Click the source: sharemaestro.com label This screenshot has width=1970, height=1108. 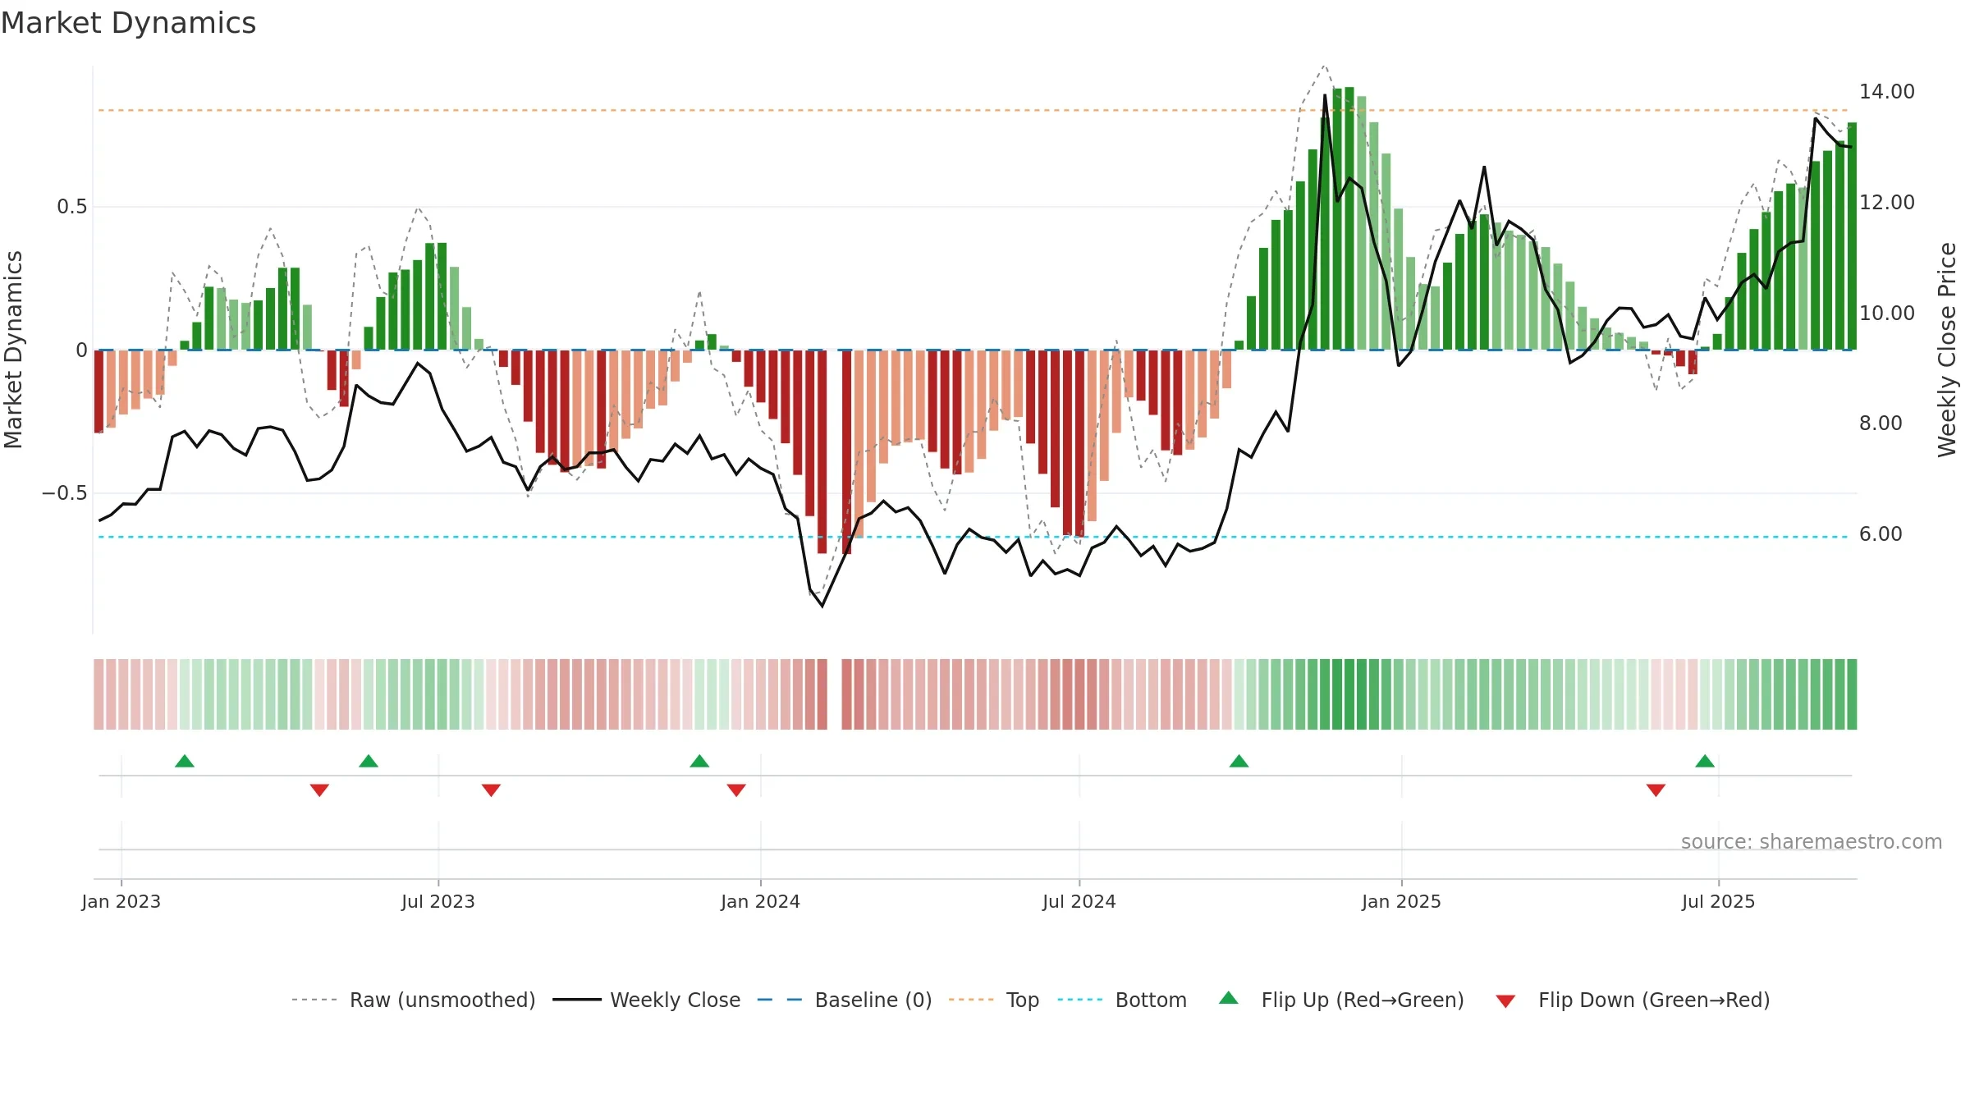pos(1812,841)
